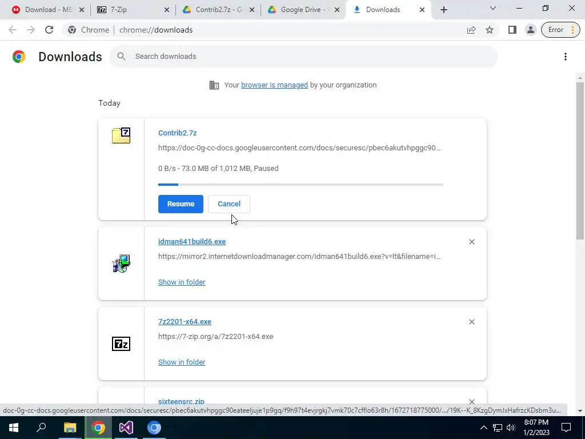The width and height of the screenshot is (585, 439).
Task: Open idman641build6.exe file link
Action: pos(192,242)
